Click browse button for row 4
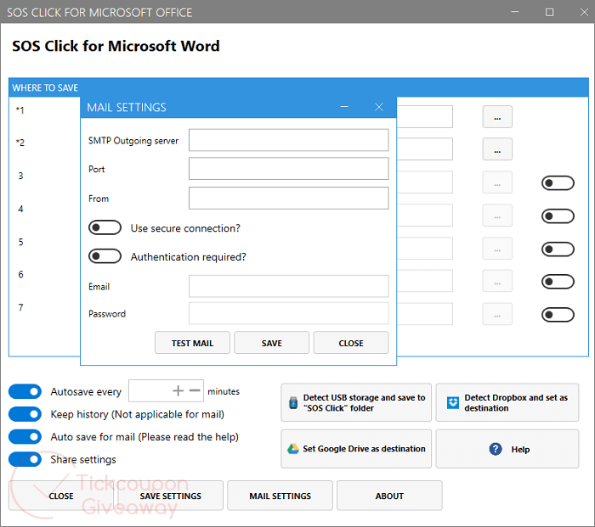This screenshot has width=595, height=527. click(x=497, y=216)
